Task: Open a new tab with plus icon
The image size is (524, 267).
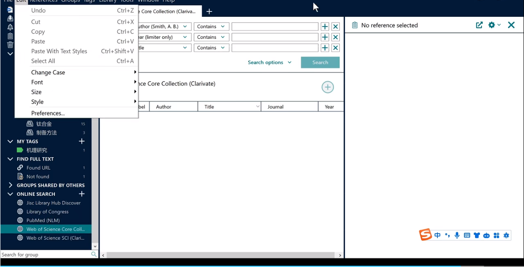Action: (x=209, y=11)
